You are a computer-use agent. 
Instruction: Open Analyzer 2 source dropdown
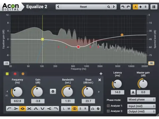[141, 112]
